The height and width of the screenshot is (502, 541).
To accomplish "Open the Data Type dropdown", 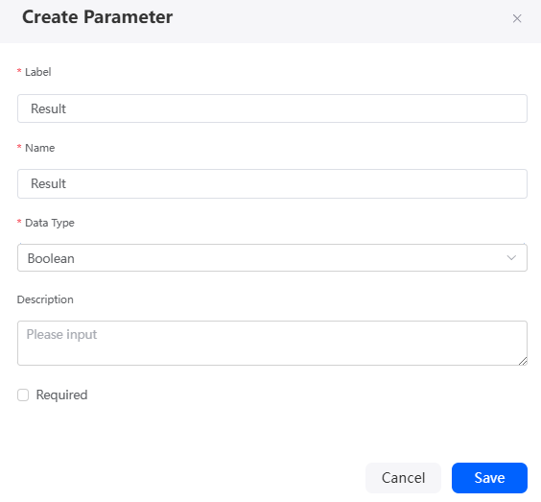I will click(271, 258).
